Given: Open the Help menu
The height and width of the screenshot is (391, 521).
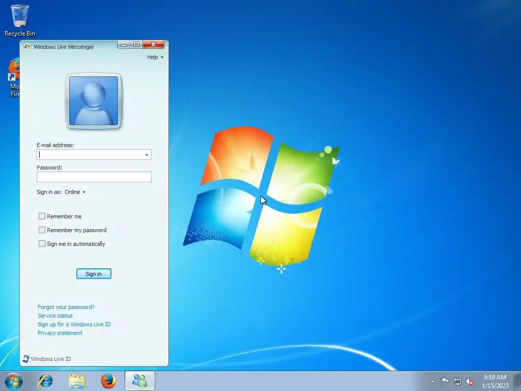Looking at the screenshot, I should 155,57.
